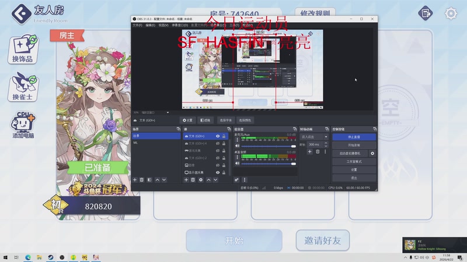467x262 pixels.
Task: Show the 文本 (GDI+) 2 source
Action: [218, 158]
